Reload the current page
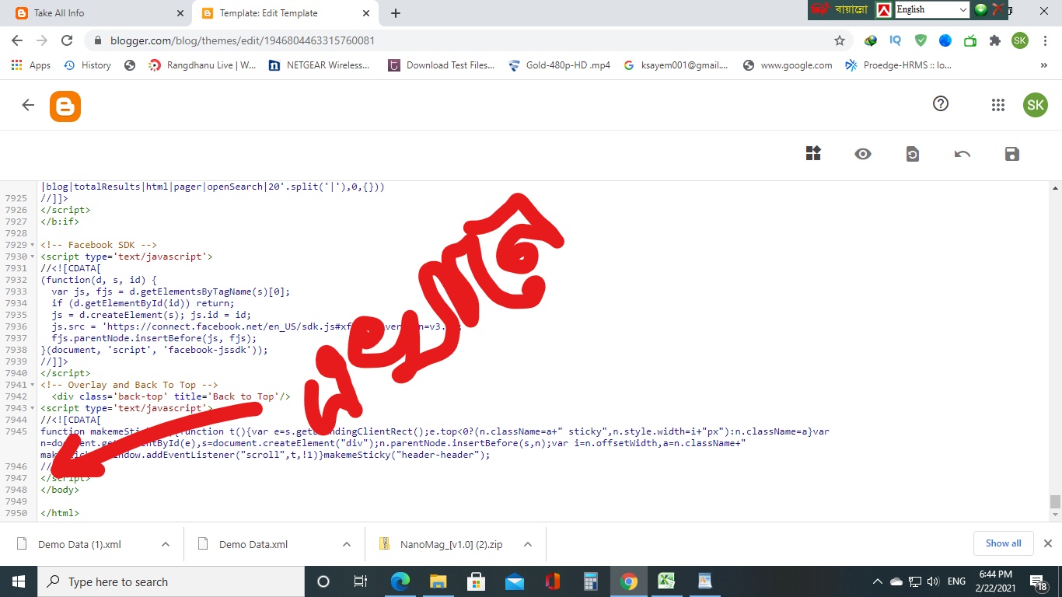1062x597 pixels. [x=67, y=40]
